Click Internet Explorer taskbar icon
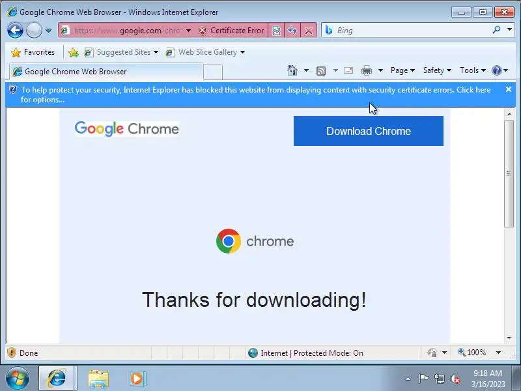Viewport: 521px width, 391px height. click(57, 379)
